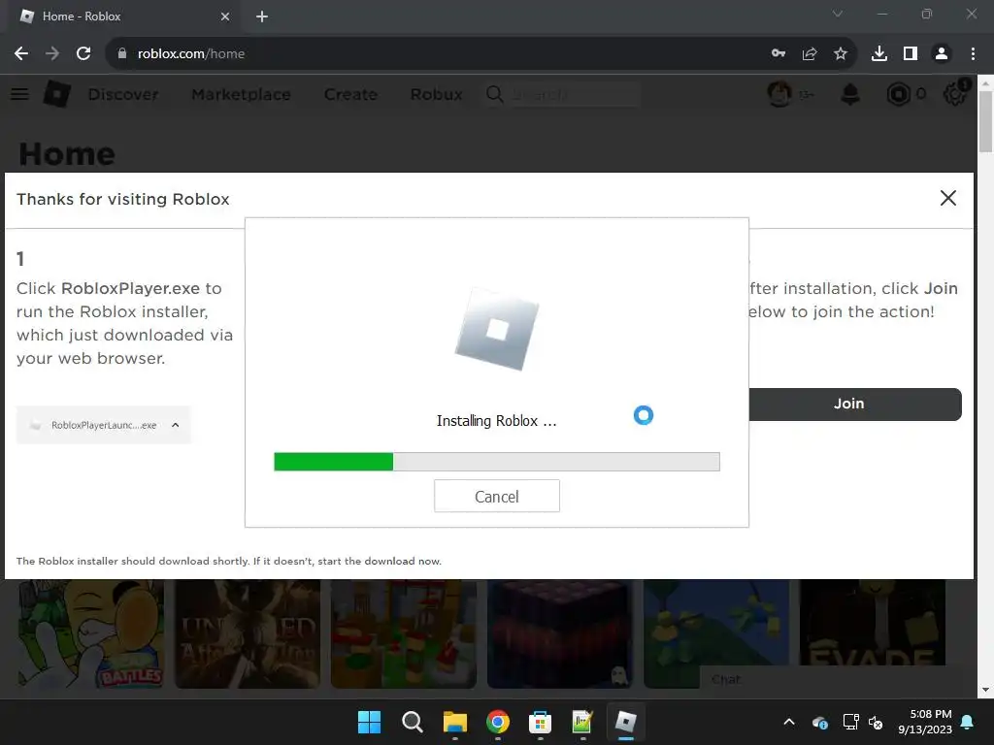Open the network display tray icon

pyautogui.click(x=850, y=722)
